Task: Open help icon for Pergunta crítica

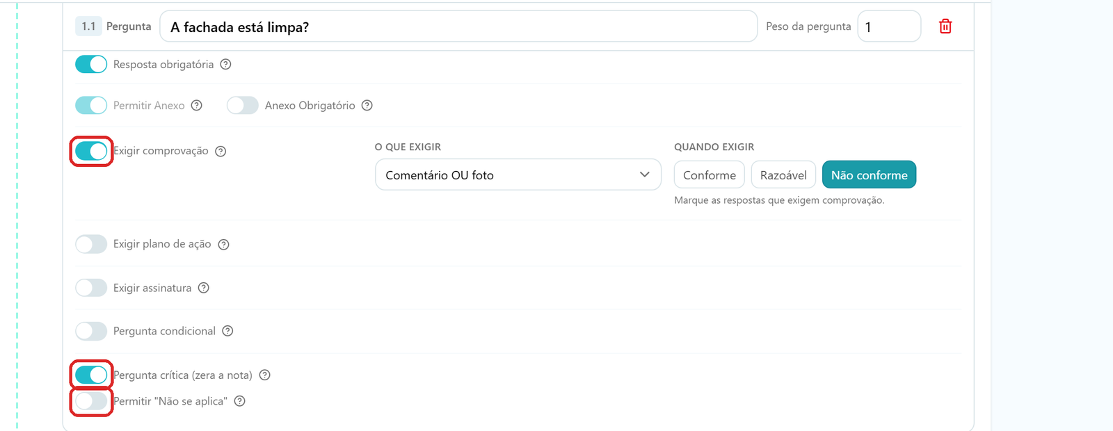Action: (x=264, y=375)
